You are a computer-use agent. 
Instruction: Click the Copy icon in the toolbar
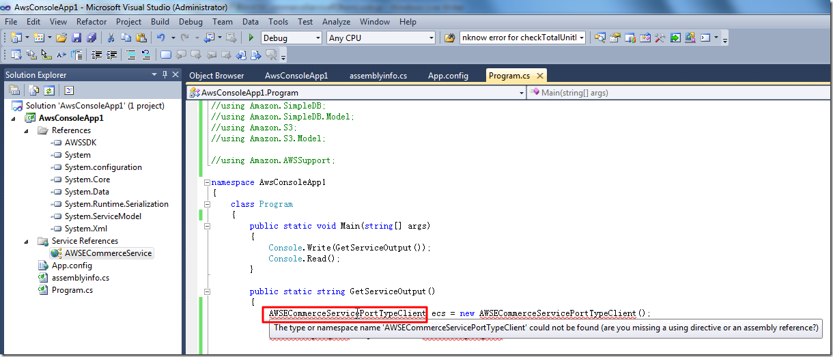coord(126,38)
